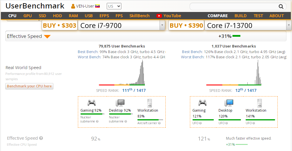Click the '1,037 User Benchmarks' heading

[234, 46]
